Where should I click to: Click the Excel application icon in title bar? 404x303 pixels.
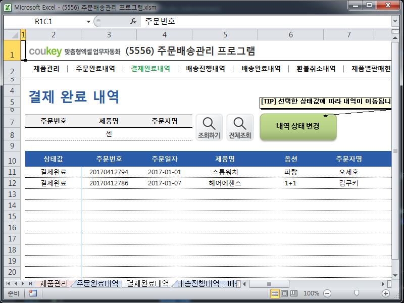pyautogui.click(x=8, y=7)
